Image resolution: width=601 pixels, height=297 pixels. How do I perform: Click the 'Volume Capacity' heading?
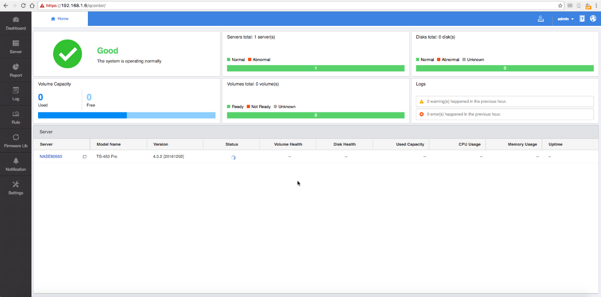pos(55,84)
